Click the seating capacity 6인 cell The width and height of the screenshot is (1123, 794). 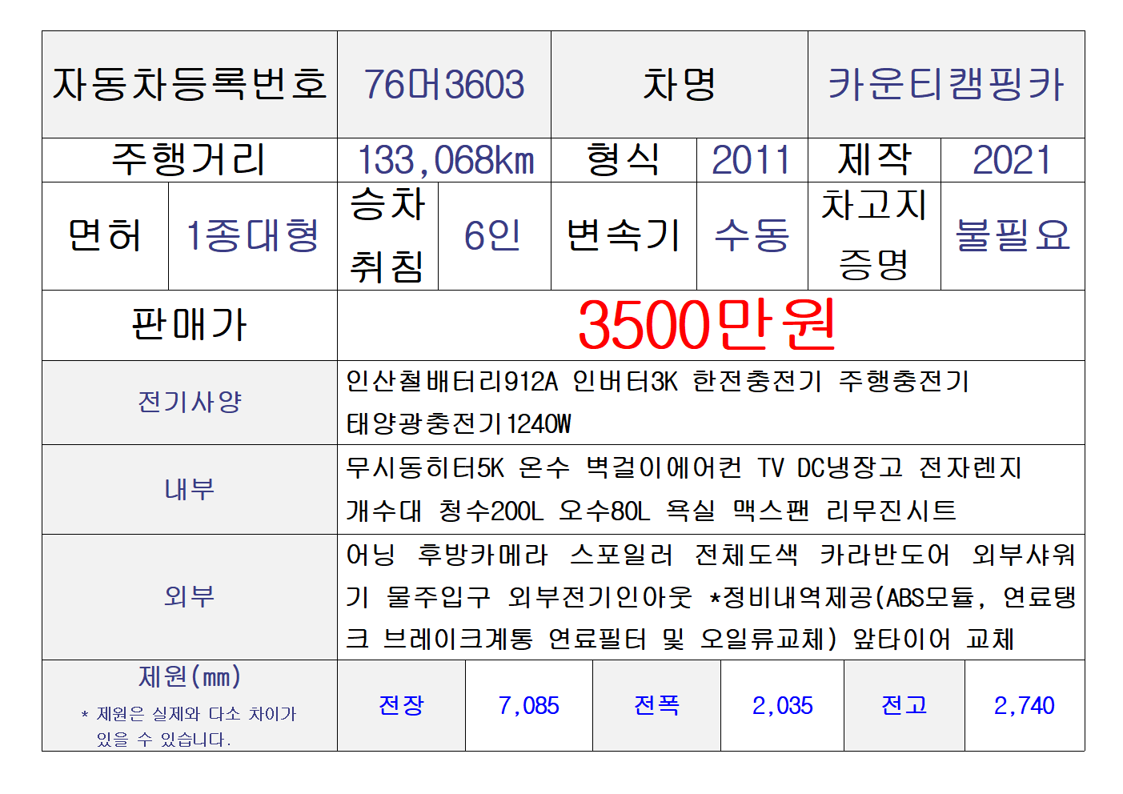[x=493, y=236]
